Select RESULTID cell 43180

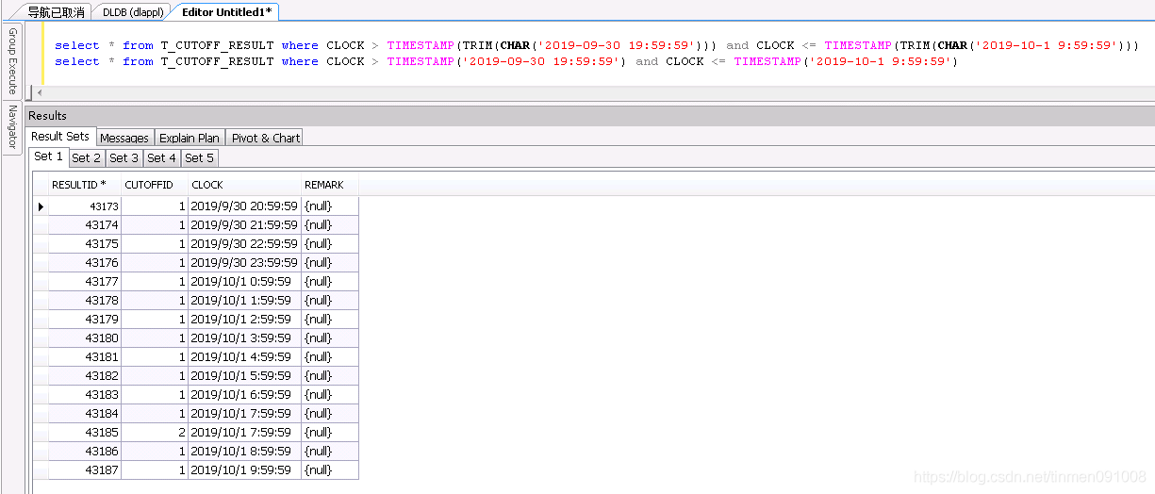coord(85,338)
